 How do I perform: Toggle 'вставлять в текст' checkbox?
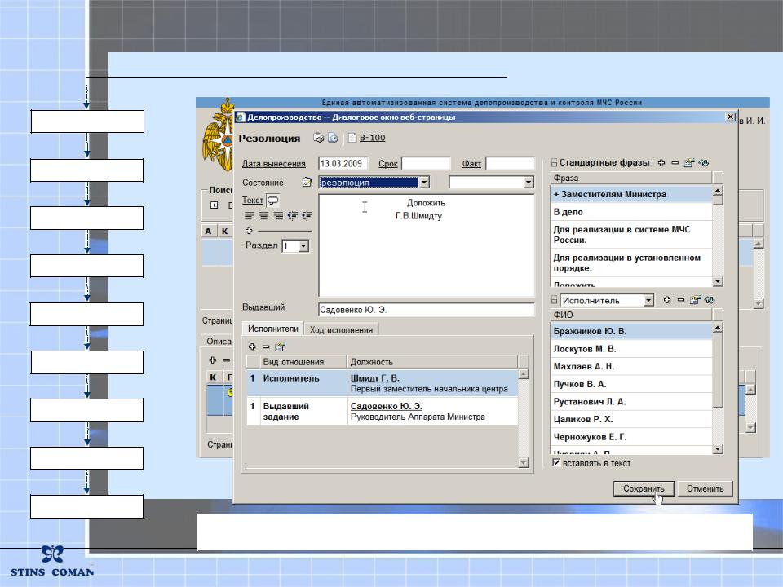pyautogui.click(x=555, y=463)
